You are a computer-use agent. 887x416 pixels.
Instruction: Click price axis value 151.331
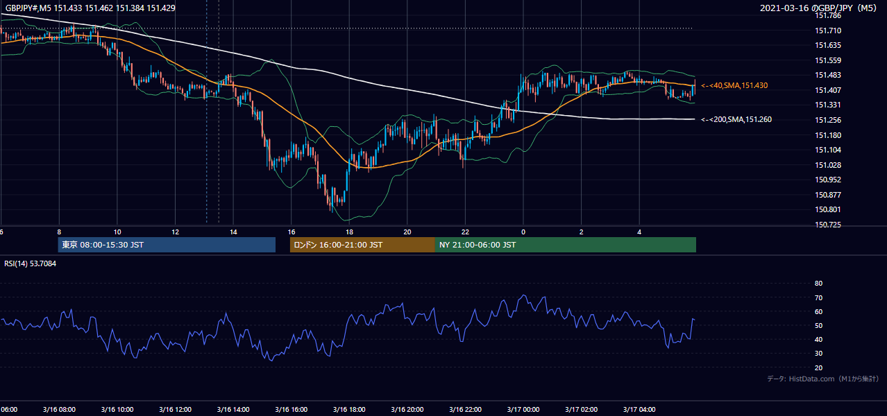coord(828,105)
